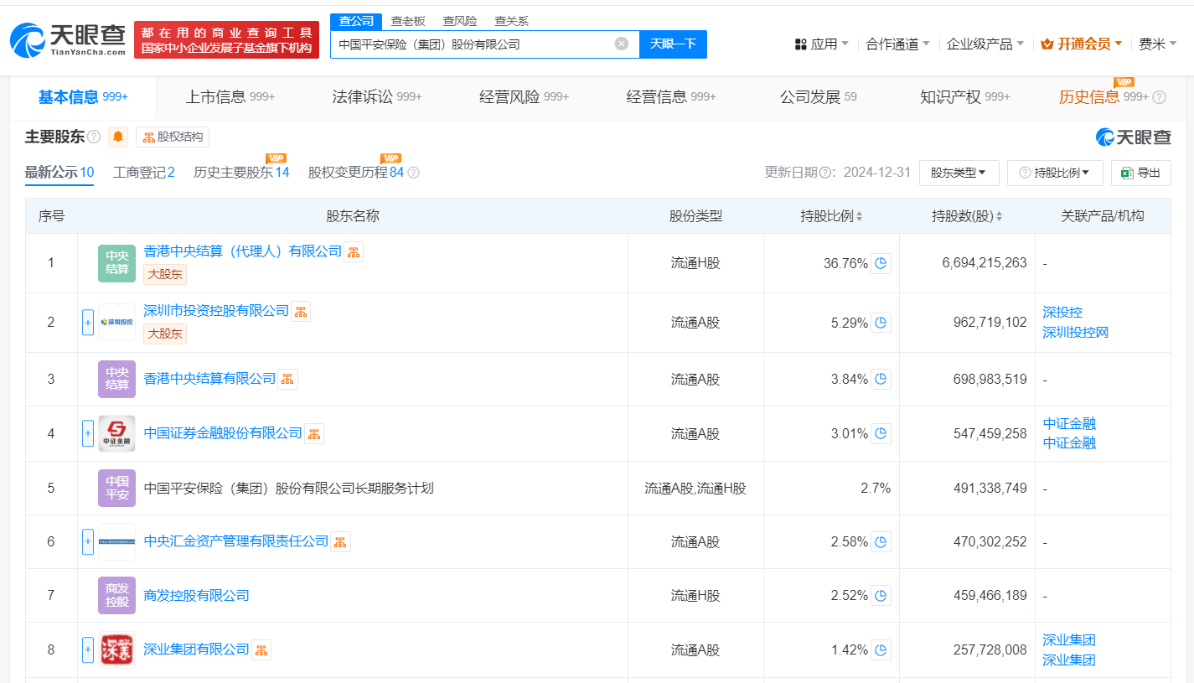Show pie chart for 36.76% holding
This screenshot has height=683, width=1194.
click(881, 263)
